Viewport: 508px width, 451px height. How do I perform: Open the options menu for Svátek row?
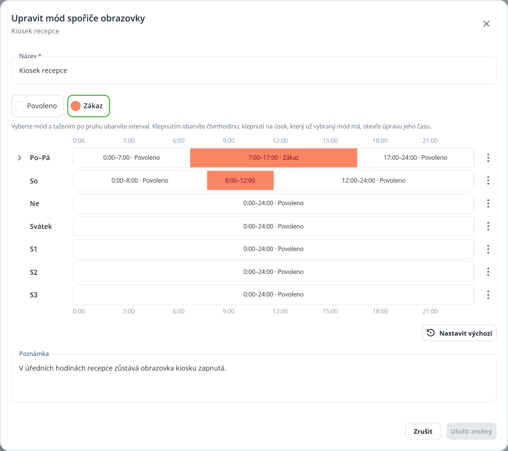pos(488,226)
